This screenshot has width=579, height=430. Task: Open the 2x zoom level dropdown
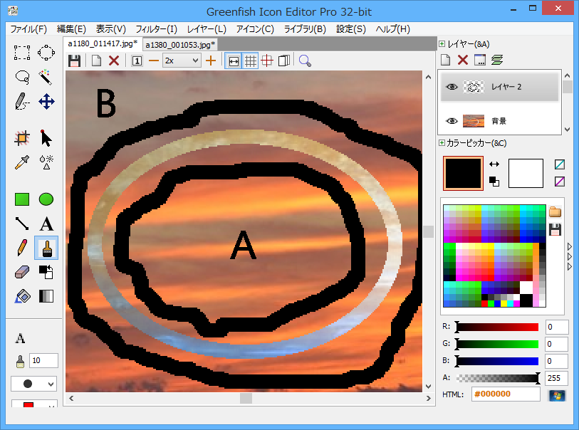pyautogui.click(x=182, y=61)
